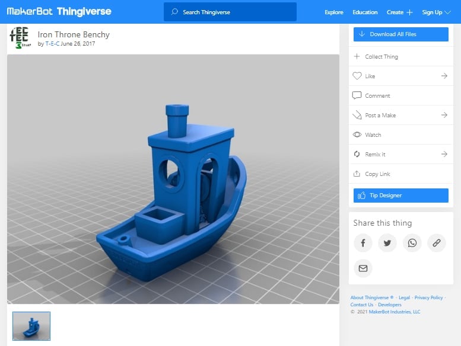Toggle Watch with the eye icon

(x=357, y=134)
